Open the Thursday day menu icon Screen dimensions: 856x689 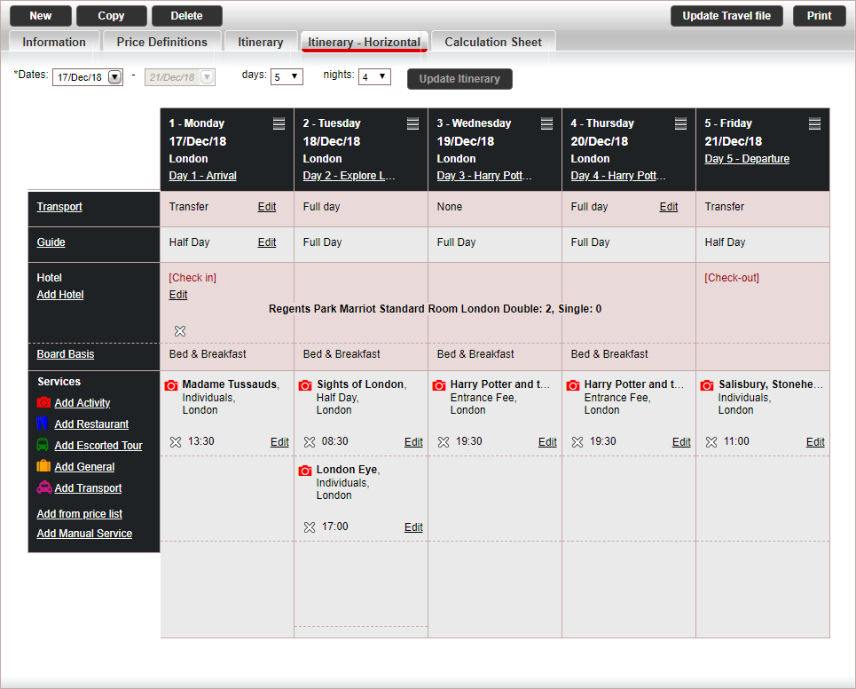pos(680,123)
